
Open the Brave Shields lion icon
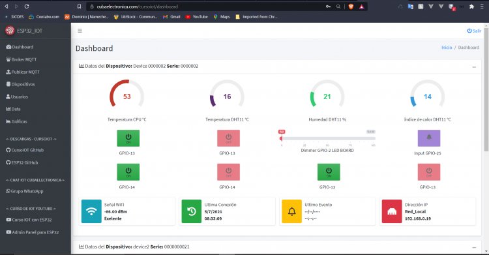pos(351,7)
